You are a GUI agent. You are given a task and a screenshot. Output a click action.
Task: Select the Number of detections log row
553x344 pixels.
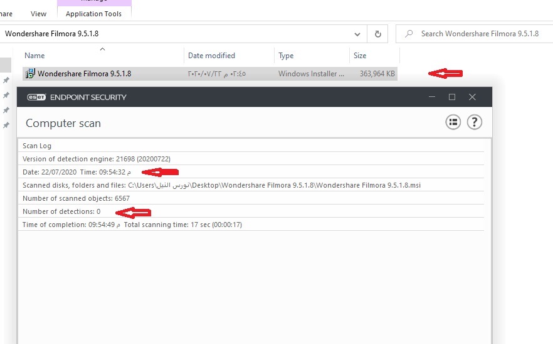coord(61,211)
